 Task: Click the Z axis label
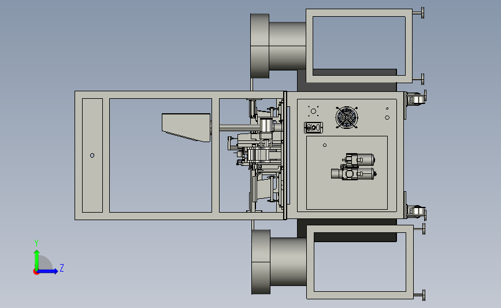tap(62, 268)
